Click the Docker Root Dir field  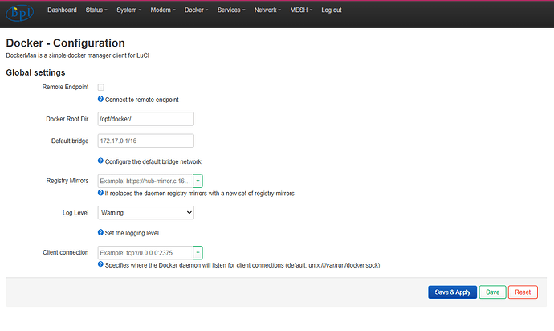pos(145,119)
